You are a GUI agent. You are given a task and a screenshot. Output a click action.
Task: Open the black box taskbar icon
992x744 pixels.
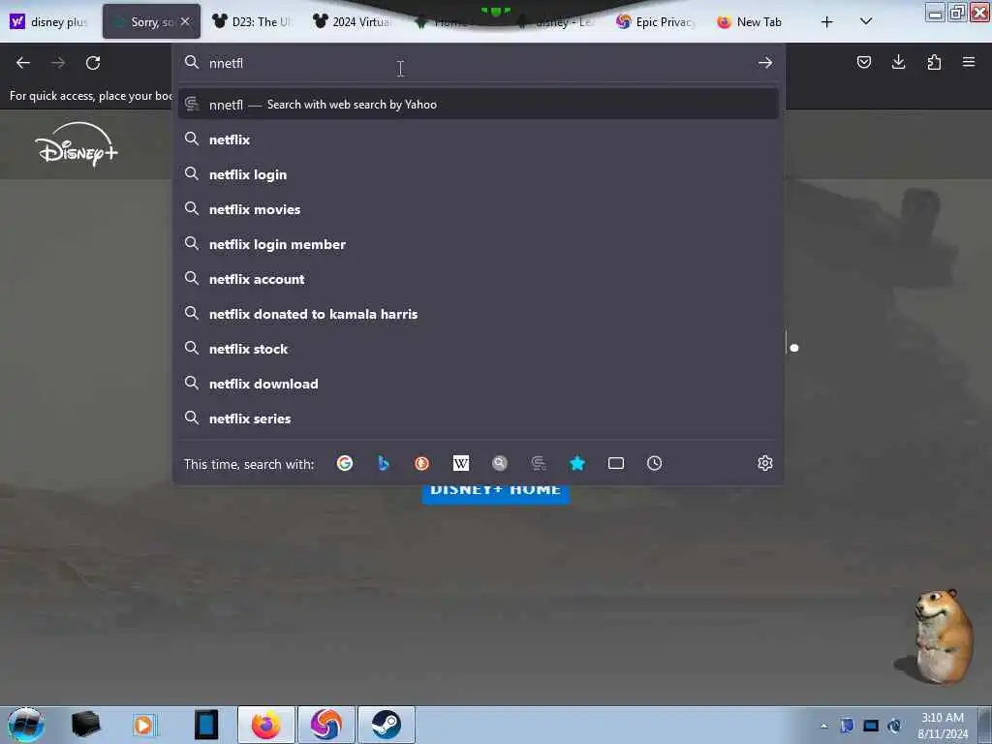(x=85, y=725)
